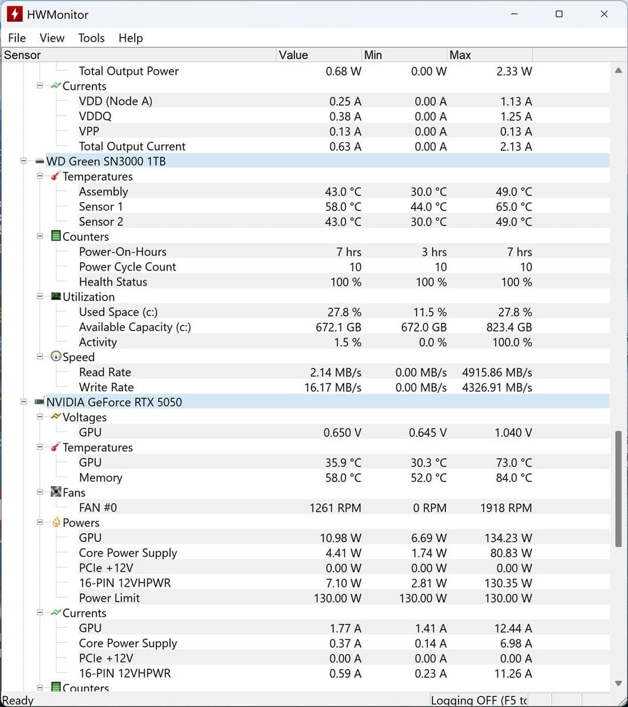The width and height of the screenshot is (628, 707).
Task: Click the green Counters icon under WD Green
Action: coord(56,236)
